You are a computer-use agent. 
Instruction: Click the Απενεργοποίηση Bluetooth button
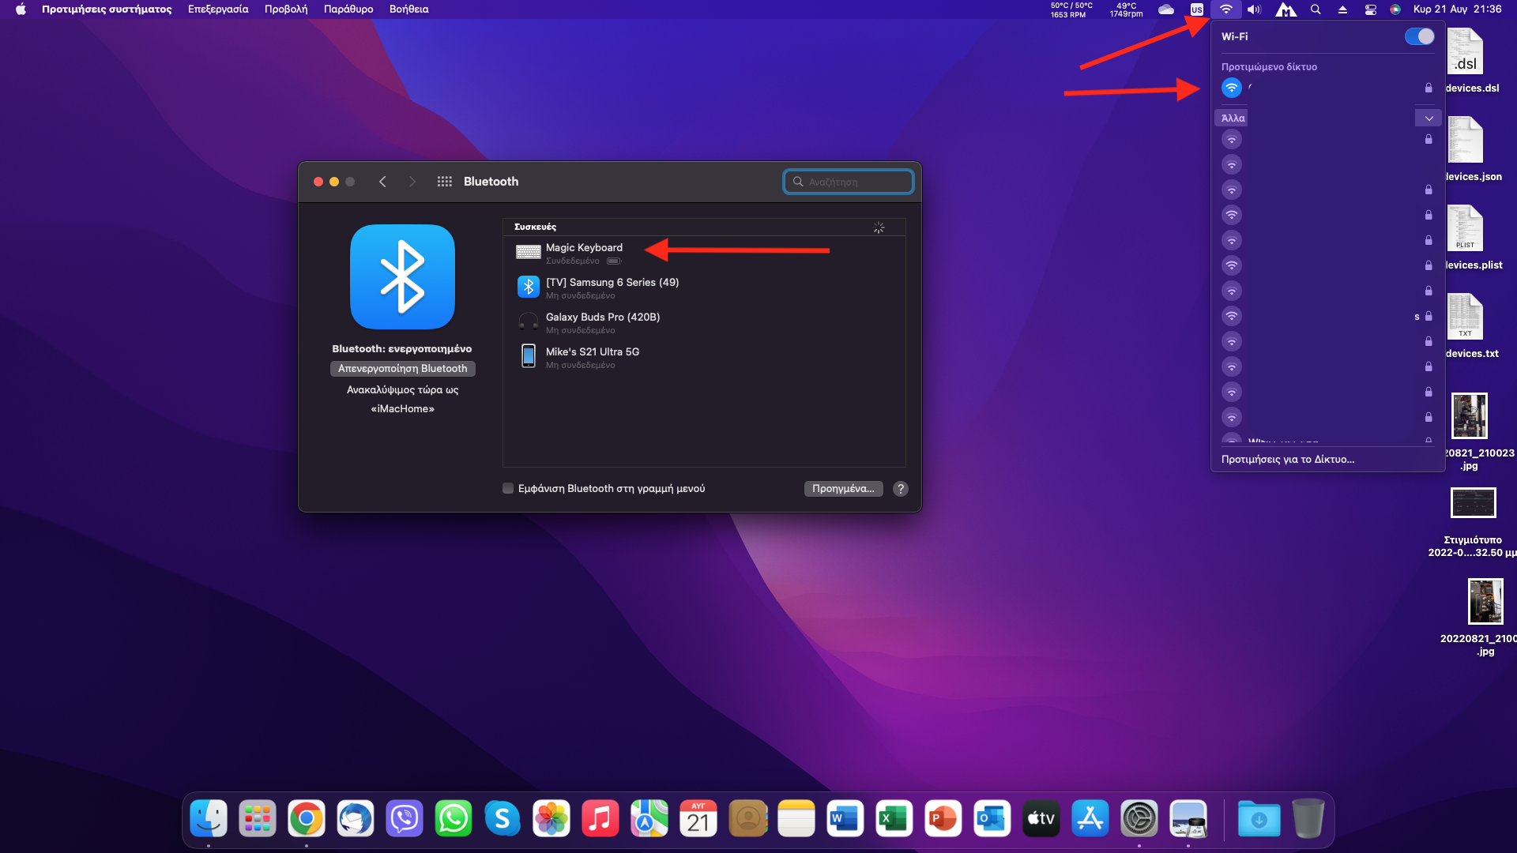click(402, 369)
